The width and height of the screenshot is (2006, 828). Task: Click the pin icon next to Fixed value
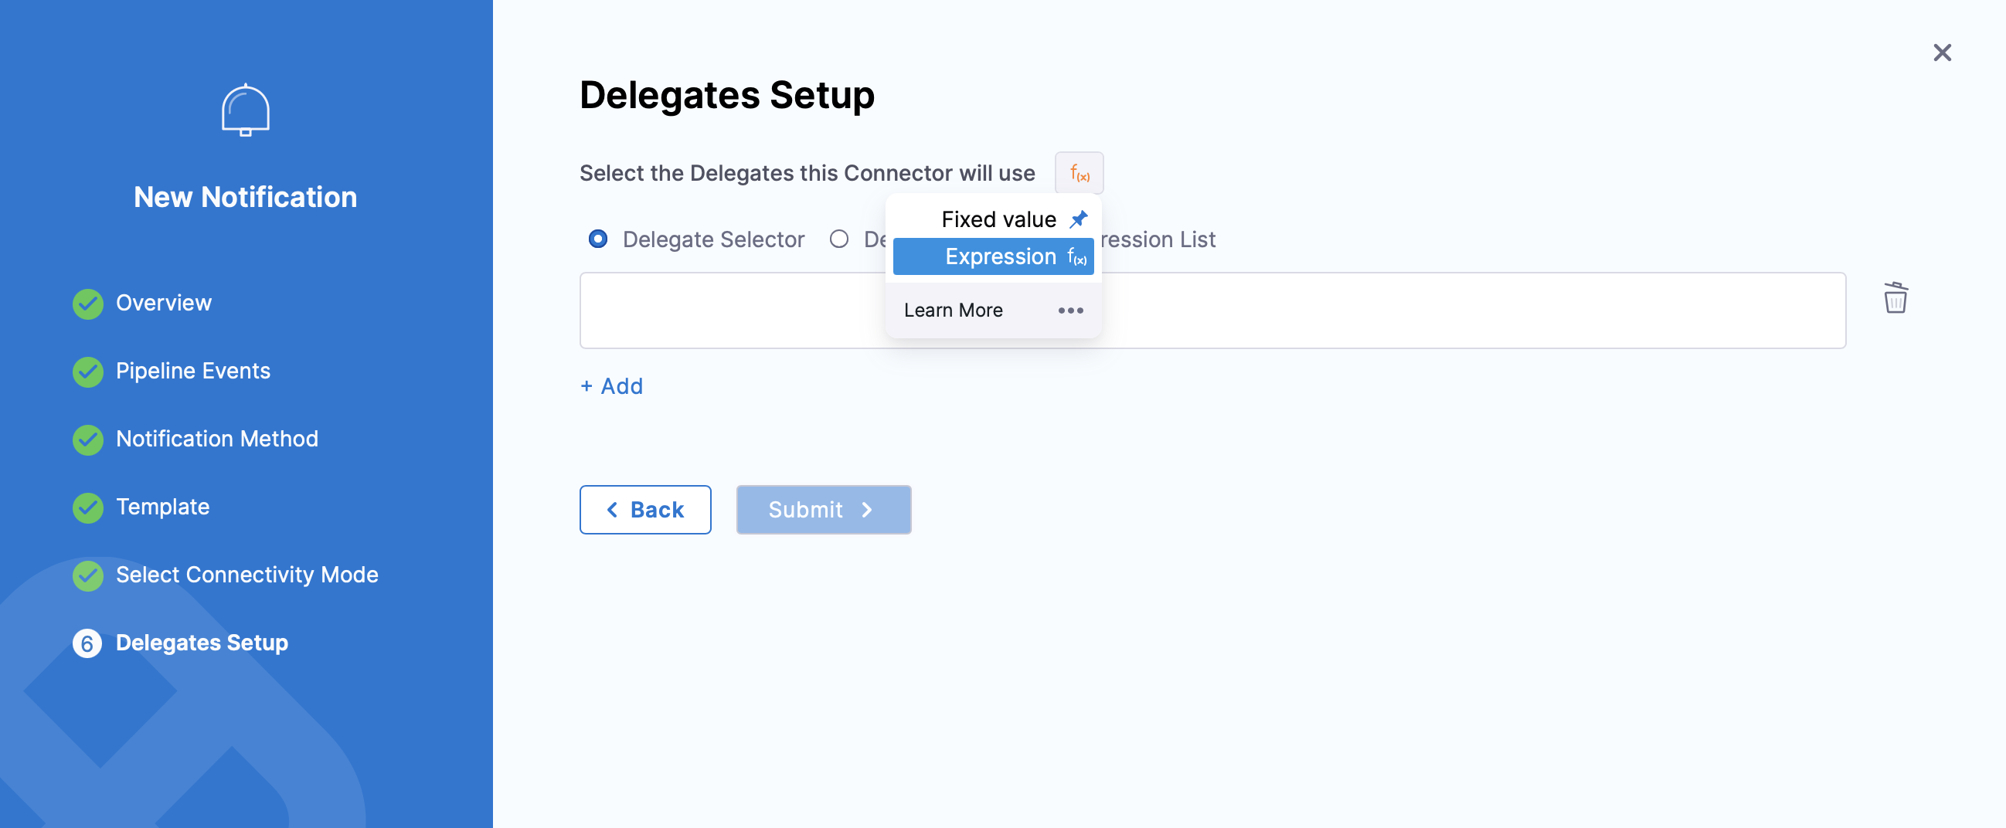tap(1079, 219)
